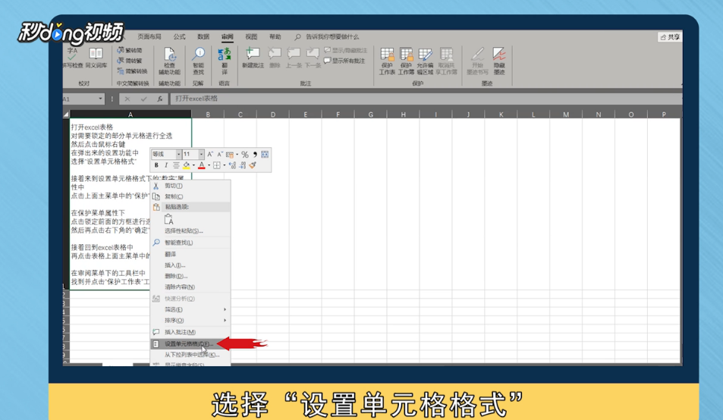Expand the 筛选(E) submenu

(x=190, y=309)
